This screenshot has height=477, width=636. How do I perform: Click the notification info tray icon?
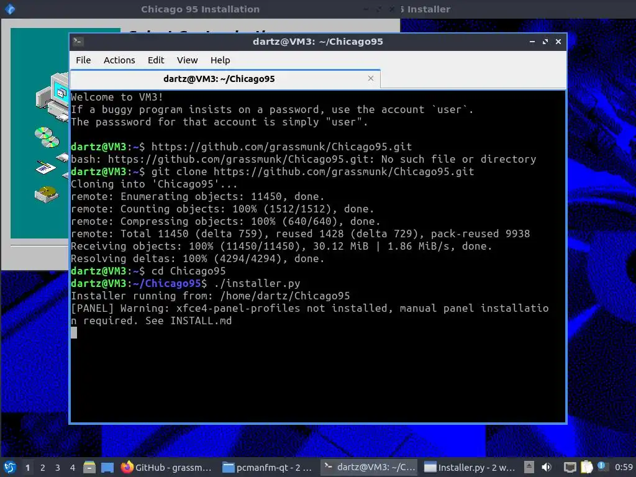click(601, 466)
